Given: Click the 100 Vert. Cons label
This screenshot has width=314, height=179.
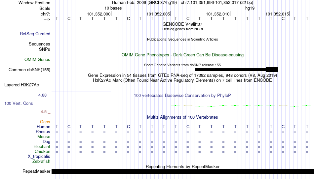Looking at the screenshot, I should click(x=19, y=103).
